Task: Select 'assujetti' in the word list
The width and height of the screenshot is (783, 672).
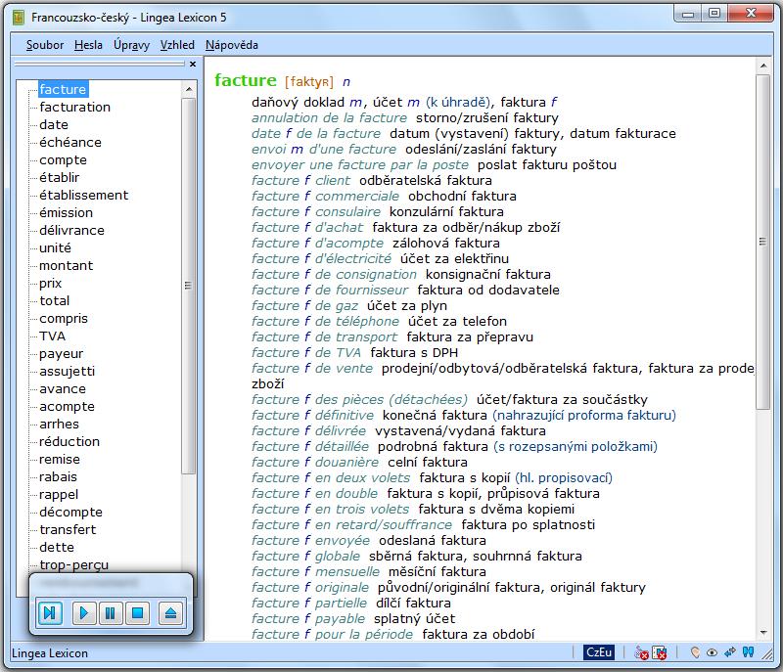Action: (67, 371)
